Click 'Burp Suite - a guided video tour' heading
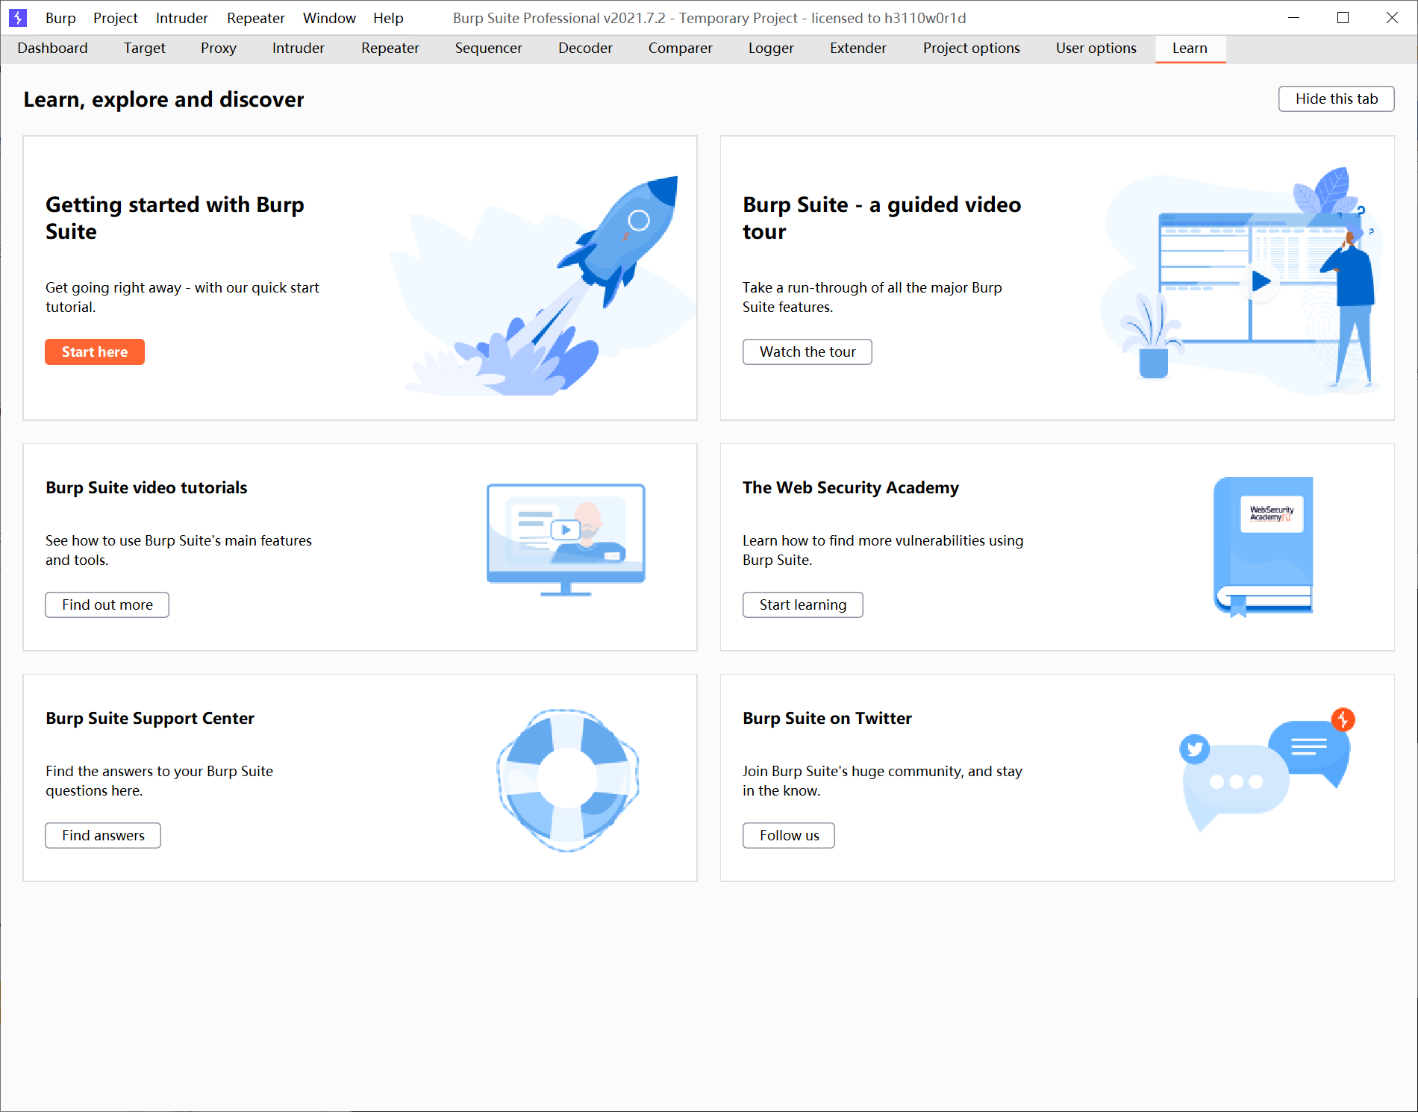The image size is (1418, 1112). pyautogui.click(x=882, y=218)
